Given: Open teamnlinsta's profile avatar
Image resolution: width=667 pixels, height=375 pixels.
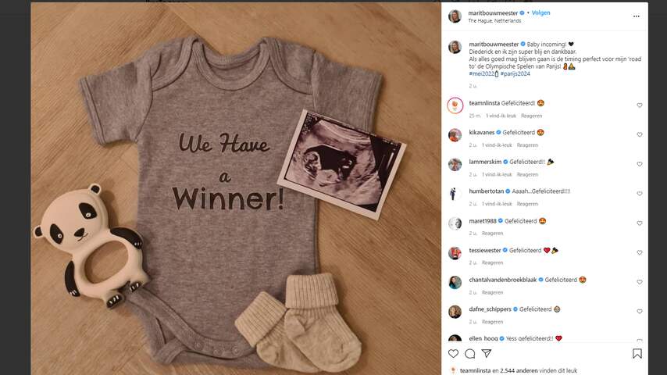Looking at the screenshot, I should pyautogui.click(x=455, y=105).
